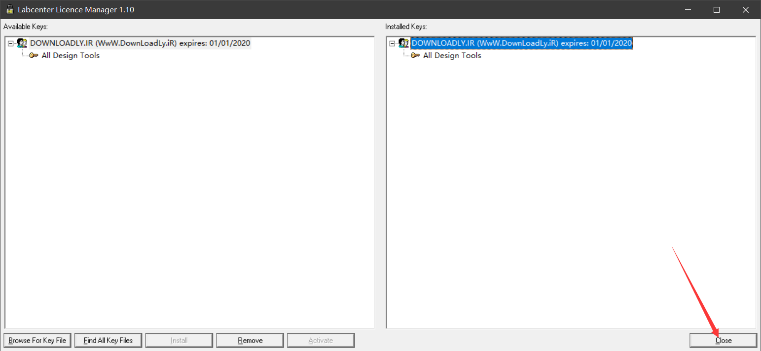
Task: Click the Labcenter Licence Manager 1.10 title text
Action: pos(76,10)
